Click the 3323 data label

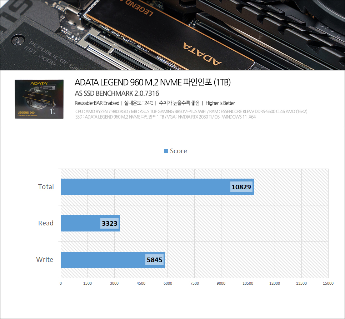pos(109,224)
